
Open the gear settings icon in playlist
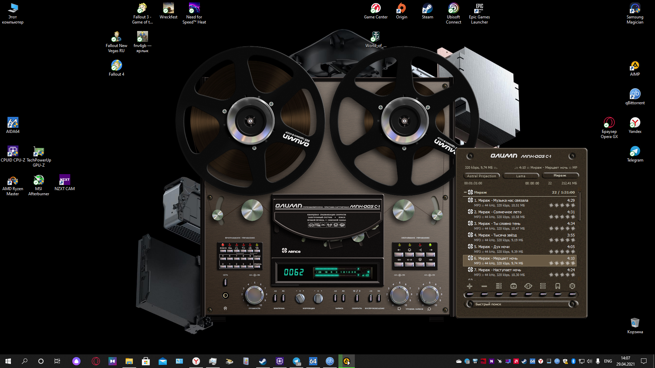[572, 286]
